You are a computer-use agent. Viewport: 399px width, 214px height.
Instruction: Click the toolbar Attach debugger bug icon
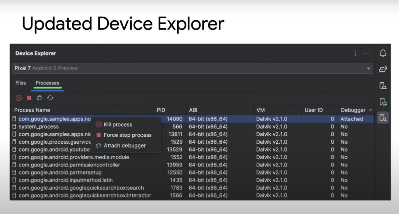tap(40, 98)
